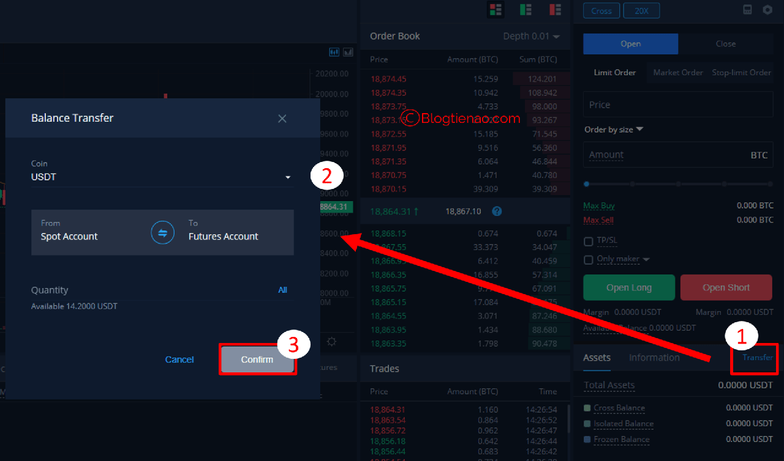
Task: Click the last price 18,864.31 in order book
Action: coord(394,212)
